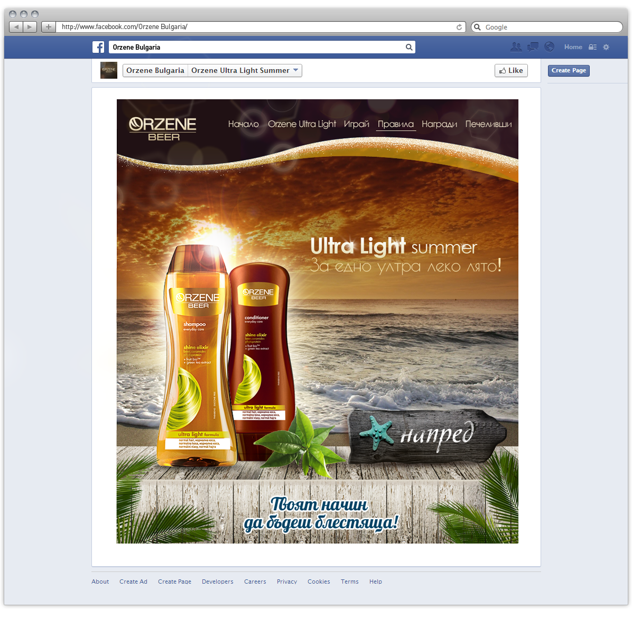Open the Create Ad footer link
This screenshot has width=632, height=619.
coord(133,582)
